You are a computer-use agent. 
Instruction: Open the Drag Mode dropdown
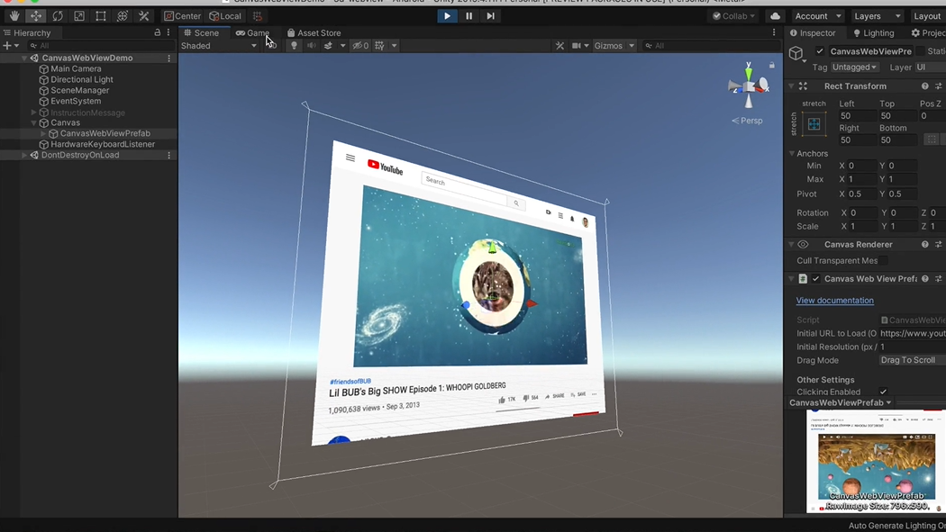[x=912, y=360]
